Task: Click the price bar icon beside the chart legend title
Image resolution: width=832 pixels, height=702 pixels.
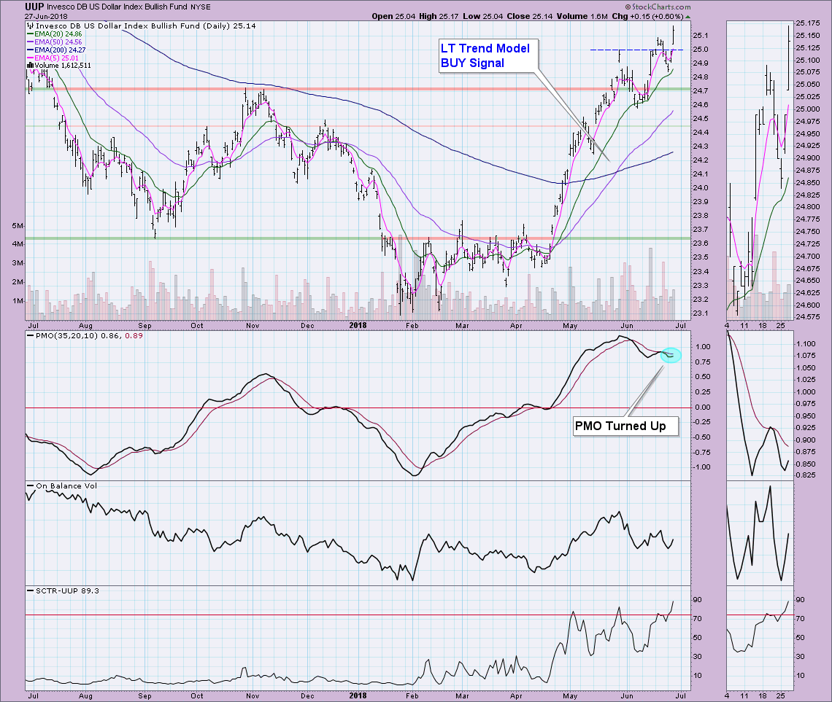Action: [x=30, y=26]
